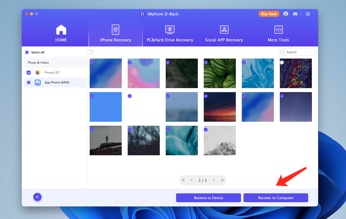Image resolution: width=346 pixels, height=219 pixels.
Task: Open the starry night sky thumbnail
Action: (296, 107)
